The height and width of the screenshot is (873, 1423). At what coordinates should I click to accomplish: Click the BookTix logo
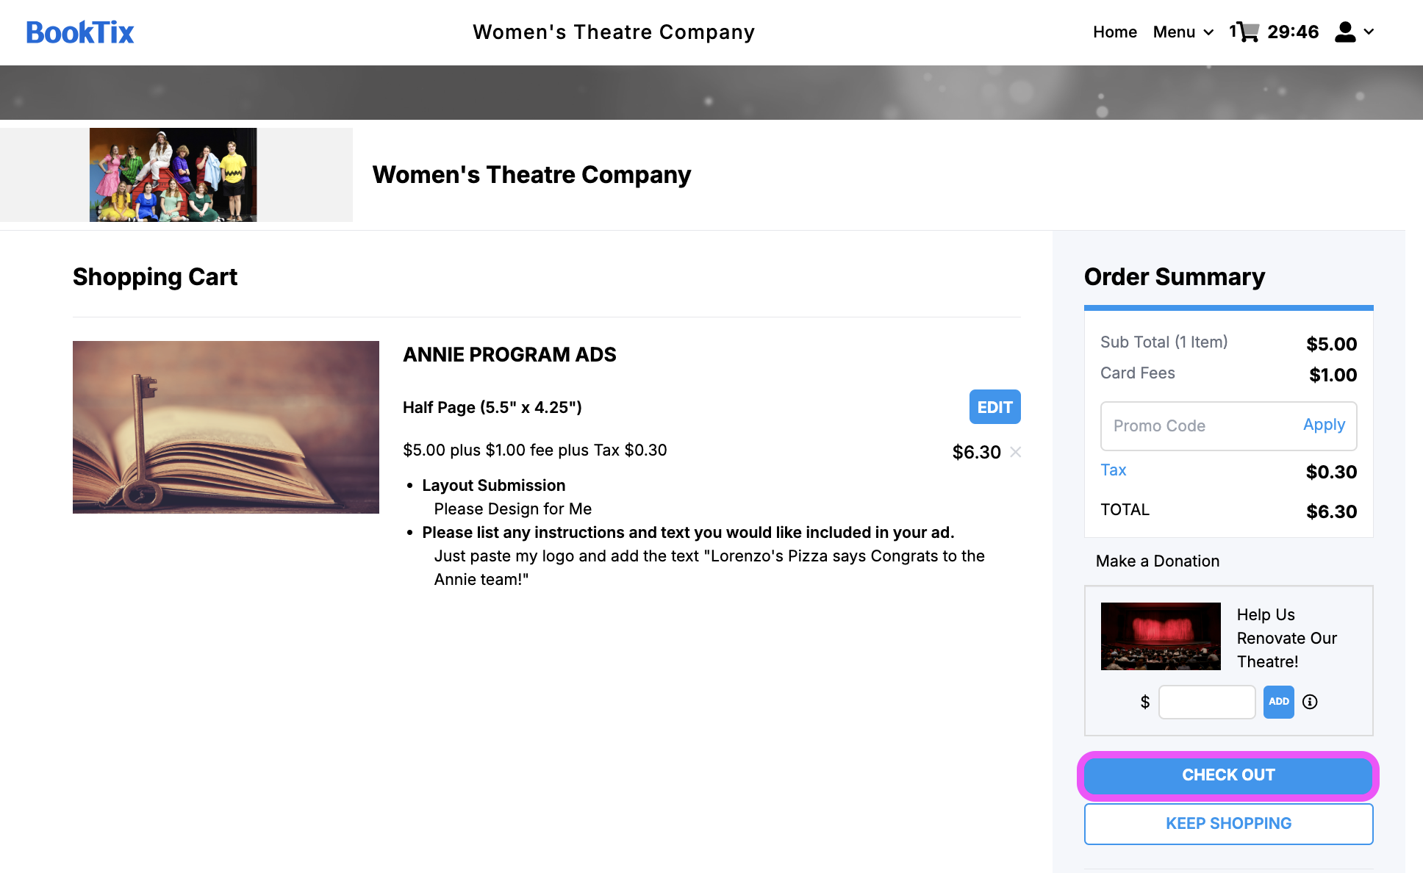click(x=80, y=32)
